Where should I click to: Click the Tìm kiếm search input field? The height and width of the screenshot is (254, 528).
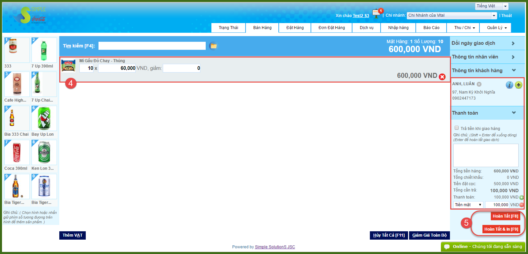click(152, 46)
